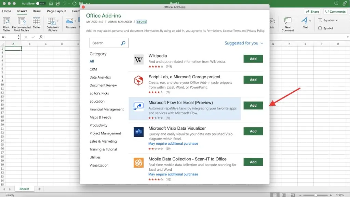
Task: Click the zoom out minus button
Action: [300, 195]
